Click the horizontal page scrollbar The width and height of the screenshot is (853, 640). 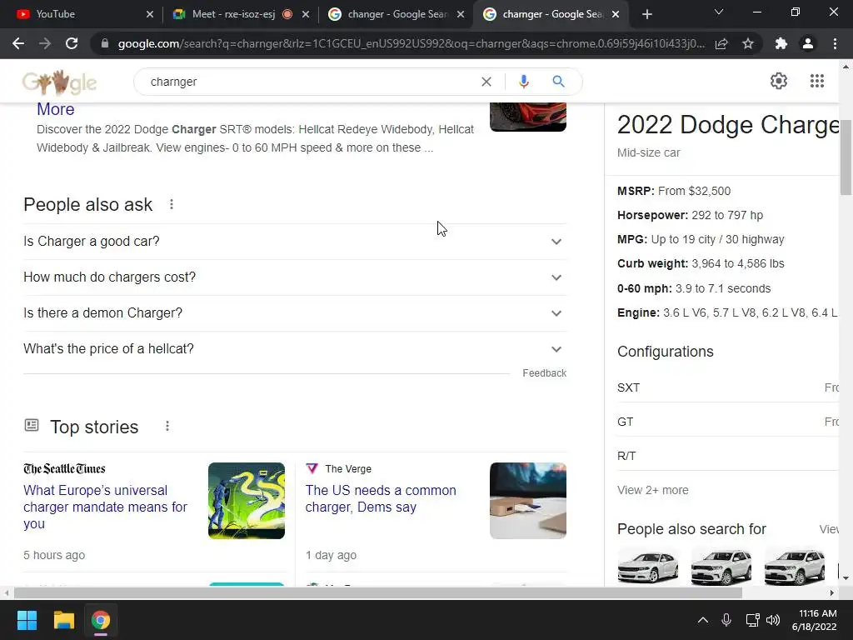click(378, 592)
